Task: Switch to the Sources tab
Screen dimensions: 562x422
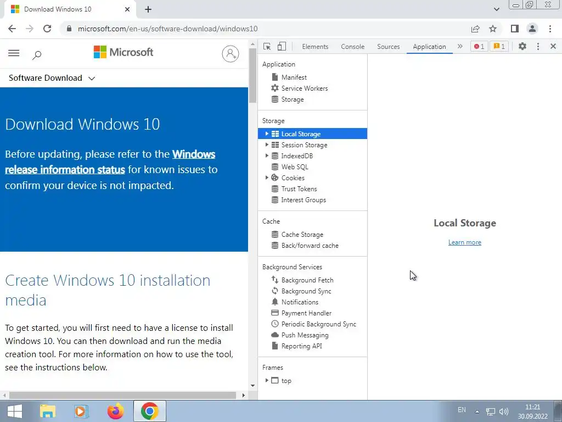Action: [388, 47]
